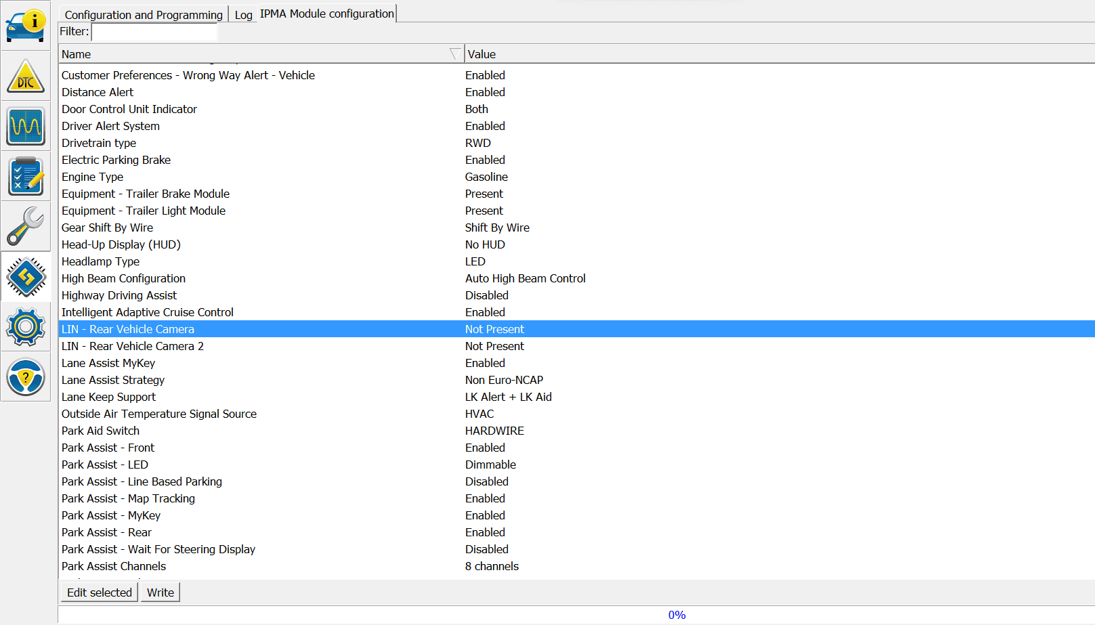Image resolution: width=1095 pixels, height=625 pixels.
Task: Open the wrench service functions section
Action: [x=26, y=226]
